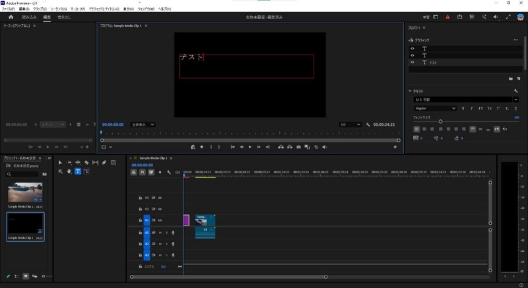The width and height of the screenshot is (528, 288).
Task: Open the ファイル menu
Action: [x=8, y=9]
